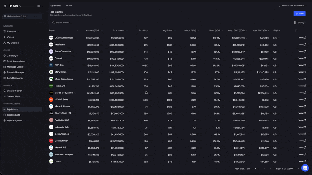View Crocs brand details

pos(302,162)
